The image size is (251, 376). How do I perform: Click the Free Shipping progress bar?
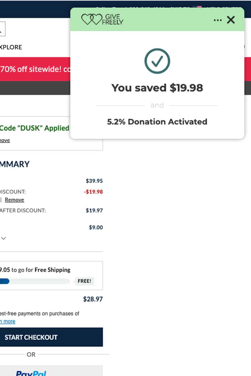tap(35, 281)
